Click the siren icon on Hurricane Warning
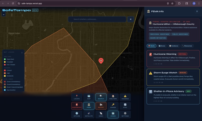 pyautogui.click(x=150, y=54)
